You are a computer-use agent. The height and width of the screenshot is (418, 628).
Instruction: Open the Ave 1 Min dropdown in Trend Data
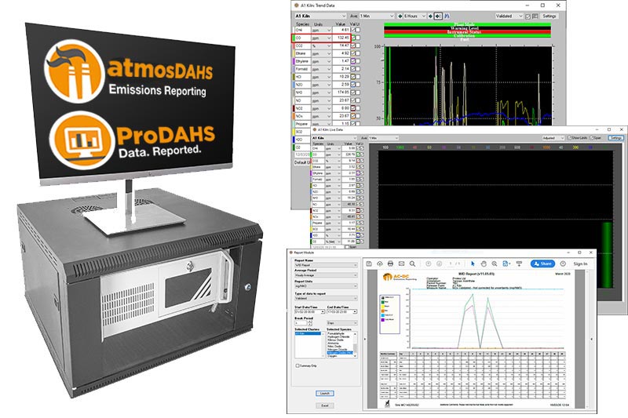[x=377, y=16]
